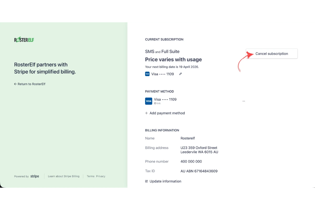This screenshot has height=210, width=315.
Task: Click the edit icon next to Update information
Action: coord(146,181)
